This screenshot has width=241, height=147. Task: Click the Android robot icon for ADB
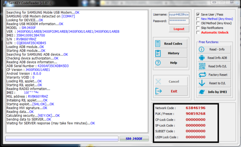pyautogui.click(x=202, y=58)
